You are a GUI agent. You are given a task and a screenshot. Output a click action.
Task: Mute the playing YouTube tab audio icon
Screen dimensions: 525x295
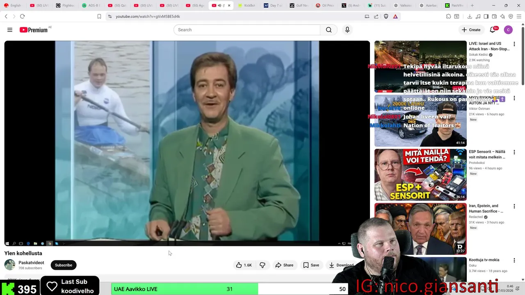pos(219,5)
